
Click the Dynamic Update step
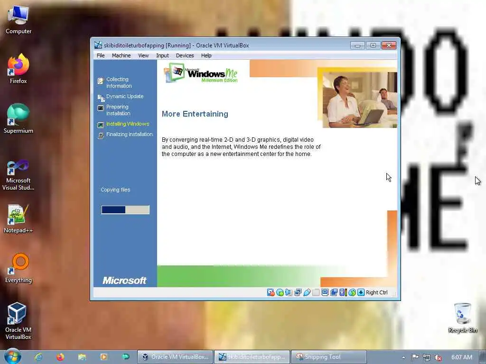[x=125, y=96]
